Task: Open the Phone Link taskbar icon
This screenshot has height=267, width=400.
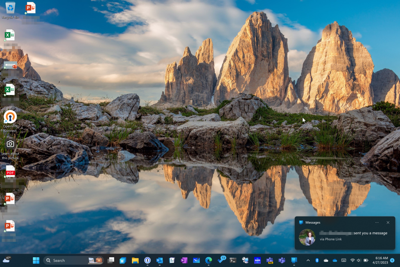Action: tap(294, 260)
